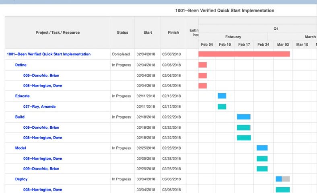Image resolution: width=317 pixels, height=193 pixels.
Task: Click Model task start date 02/25/2018
Action: [146, 148]
